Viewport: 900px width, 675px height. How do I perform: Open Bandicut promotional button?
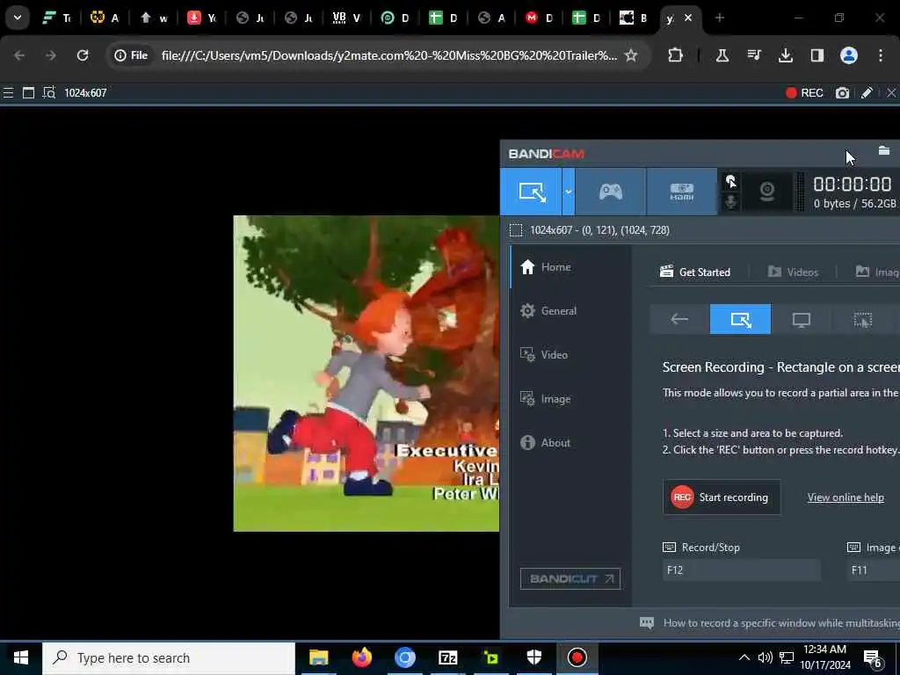(570, 578)
